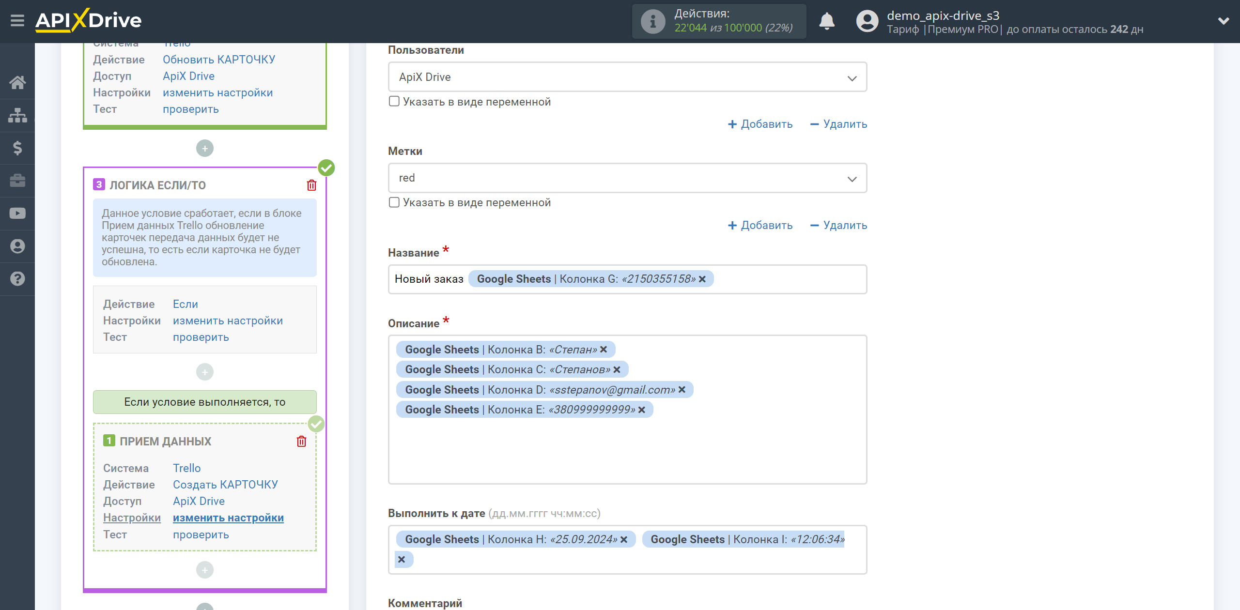This screenshot has width=1240, height=610.
Task: Click the Выполнить к дате field
Action: click(627, 549)
